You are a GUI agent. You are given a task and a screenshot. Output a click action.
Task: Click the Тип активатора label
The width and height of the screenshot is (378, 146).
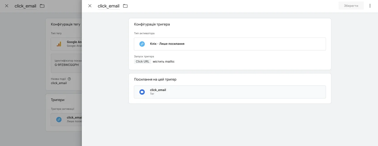click(144, 33)
